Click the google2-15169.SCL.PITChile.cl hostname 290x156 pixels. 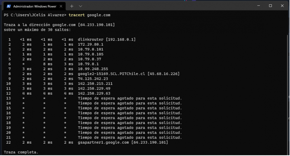[111, 74]
